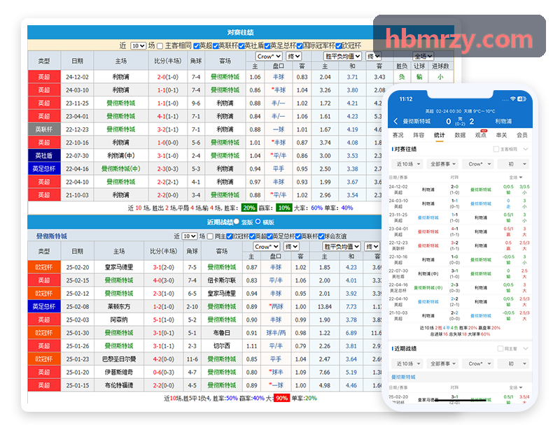
Task: Open the 全场 dropdown in 对赛往绩 header
Action: [423, 56]
